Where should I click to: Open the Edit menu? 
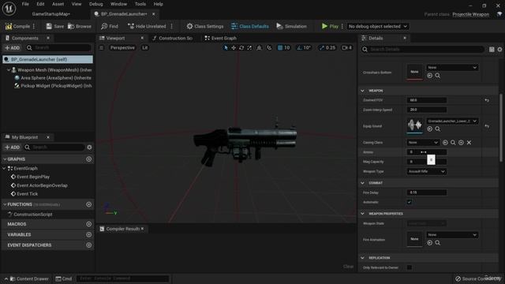[40, 4]
